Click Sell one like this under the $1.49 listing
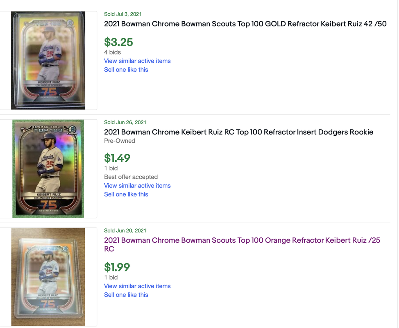The width and height of the screenshot is (399, 328). coord(126,194)
